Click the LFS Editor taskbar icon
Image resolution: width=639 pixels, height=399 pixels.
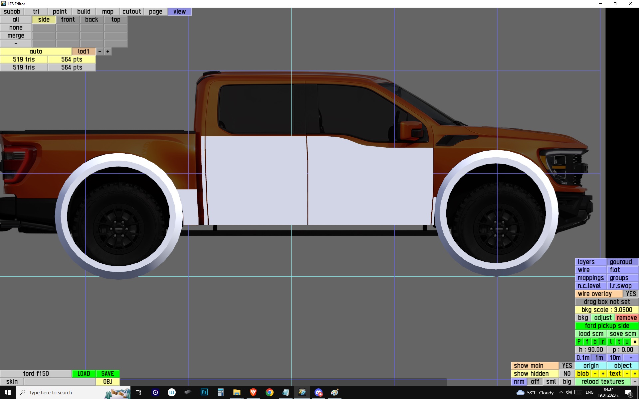pos(302,392)
